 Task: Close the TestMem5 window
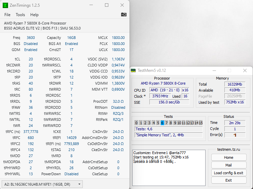click(245, 70)
